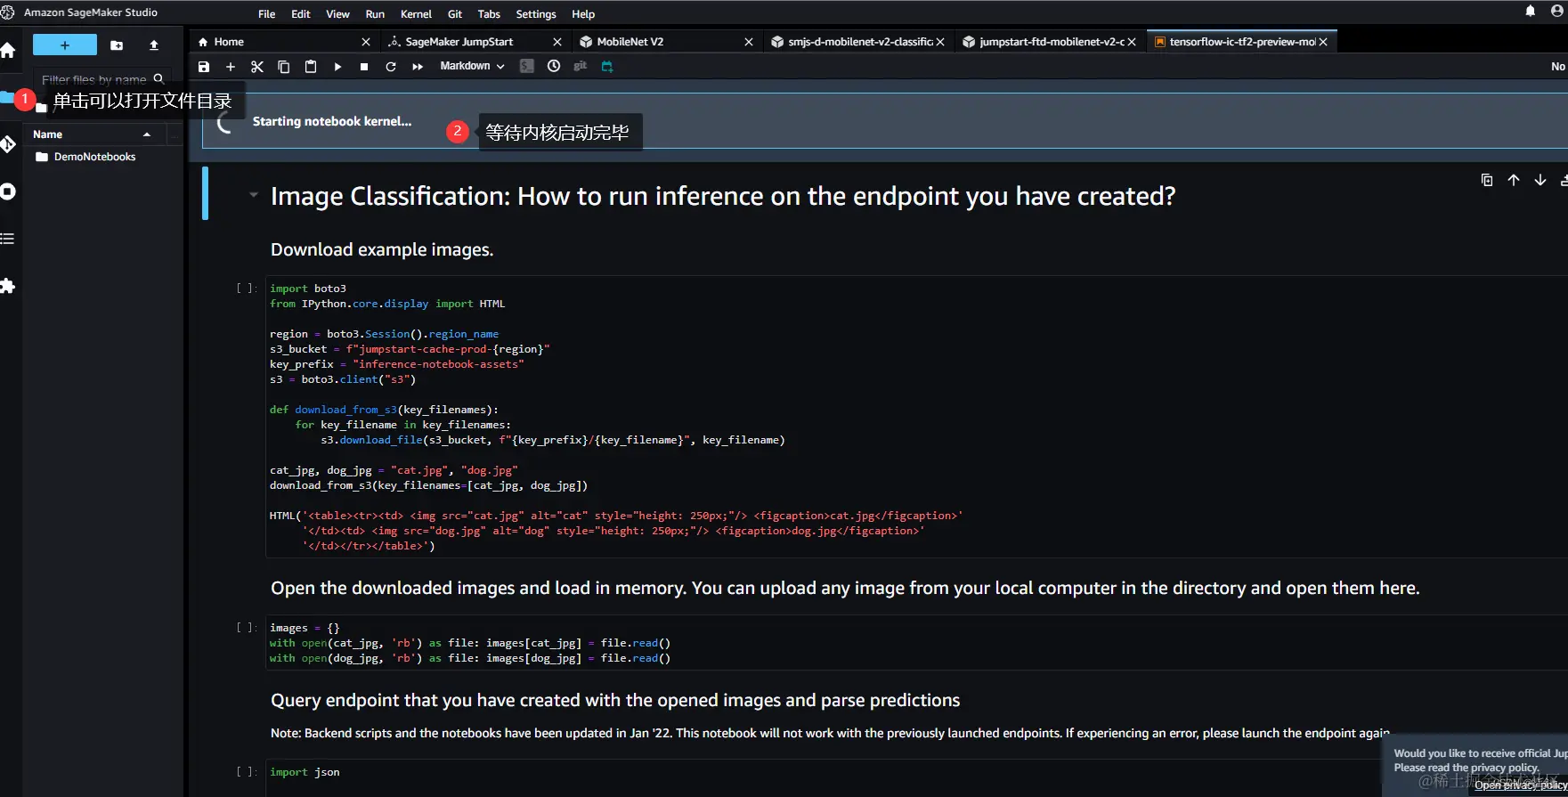The image size is (1568, 797).
Task: Switch to the MobileNet V2 tab
Action: coord(630,42)
